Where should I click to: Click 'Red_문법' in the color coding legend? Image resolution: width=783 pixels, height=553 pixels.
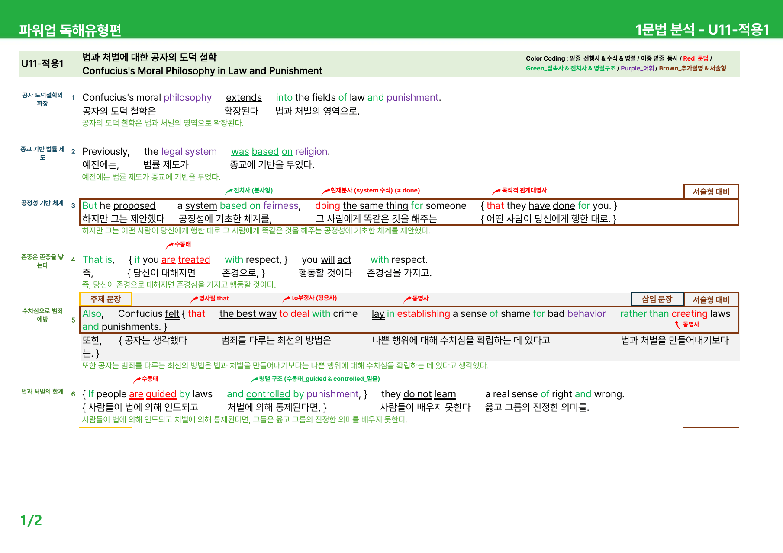pyautogui.click(x=696, y=58)
